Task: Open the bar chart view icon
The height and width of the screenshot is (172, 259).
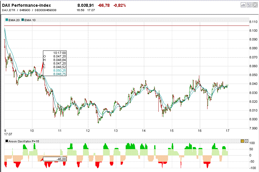Action: [x=243, y=5]
